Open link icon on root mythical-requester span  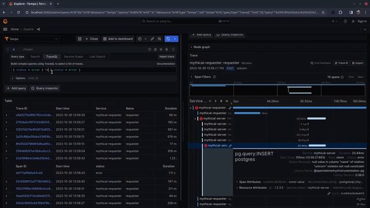coord(230,108)
